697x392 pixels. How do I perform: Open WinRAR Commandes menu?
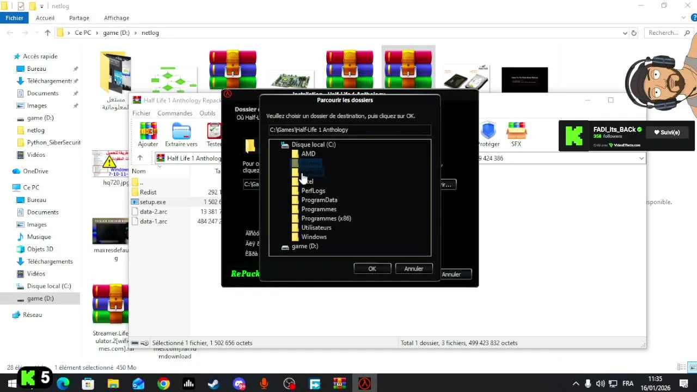[175, 113]
